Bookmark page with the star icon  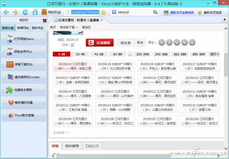(103, 12)
